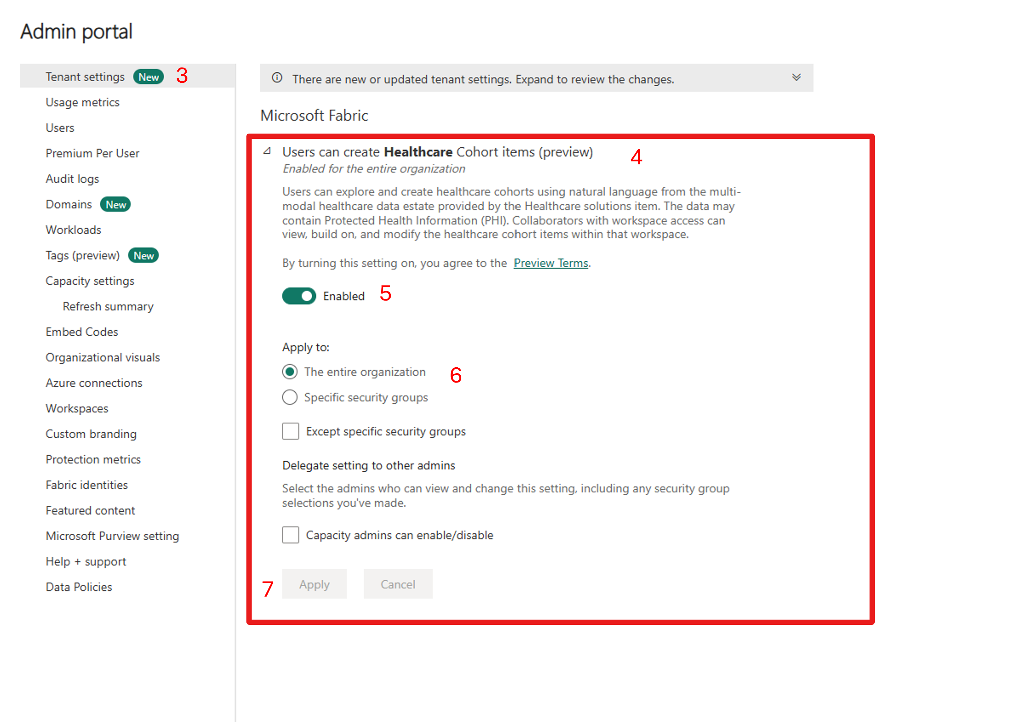Expand the tenant settings changes banner
1028x722 pixels.
click(x=796, y=78)
